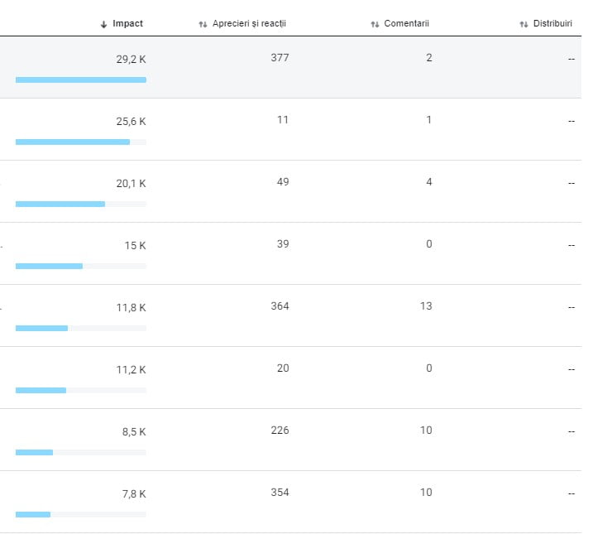Open the 20,1 K impact value
Viewport: 598px width, 534px height.
coord(131,184)
